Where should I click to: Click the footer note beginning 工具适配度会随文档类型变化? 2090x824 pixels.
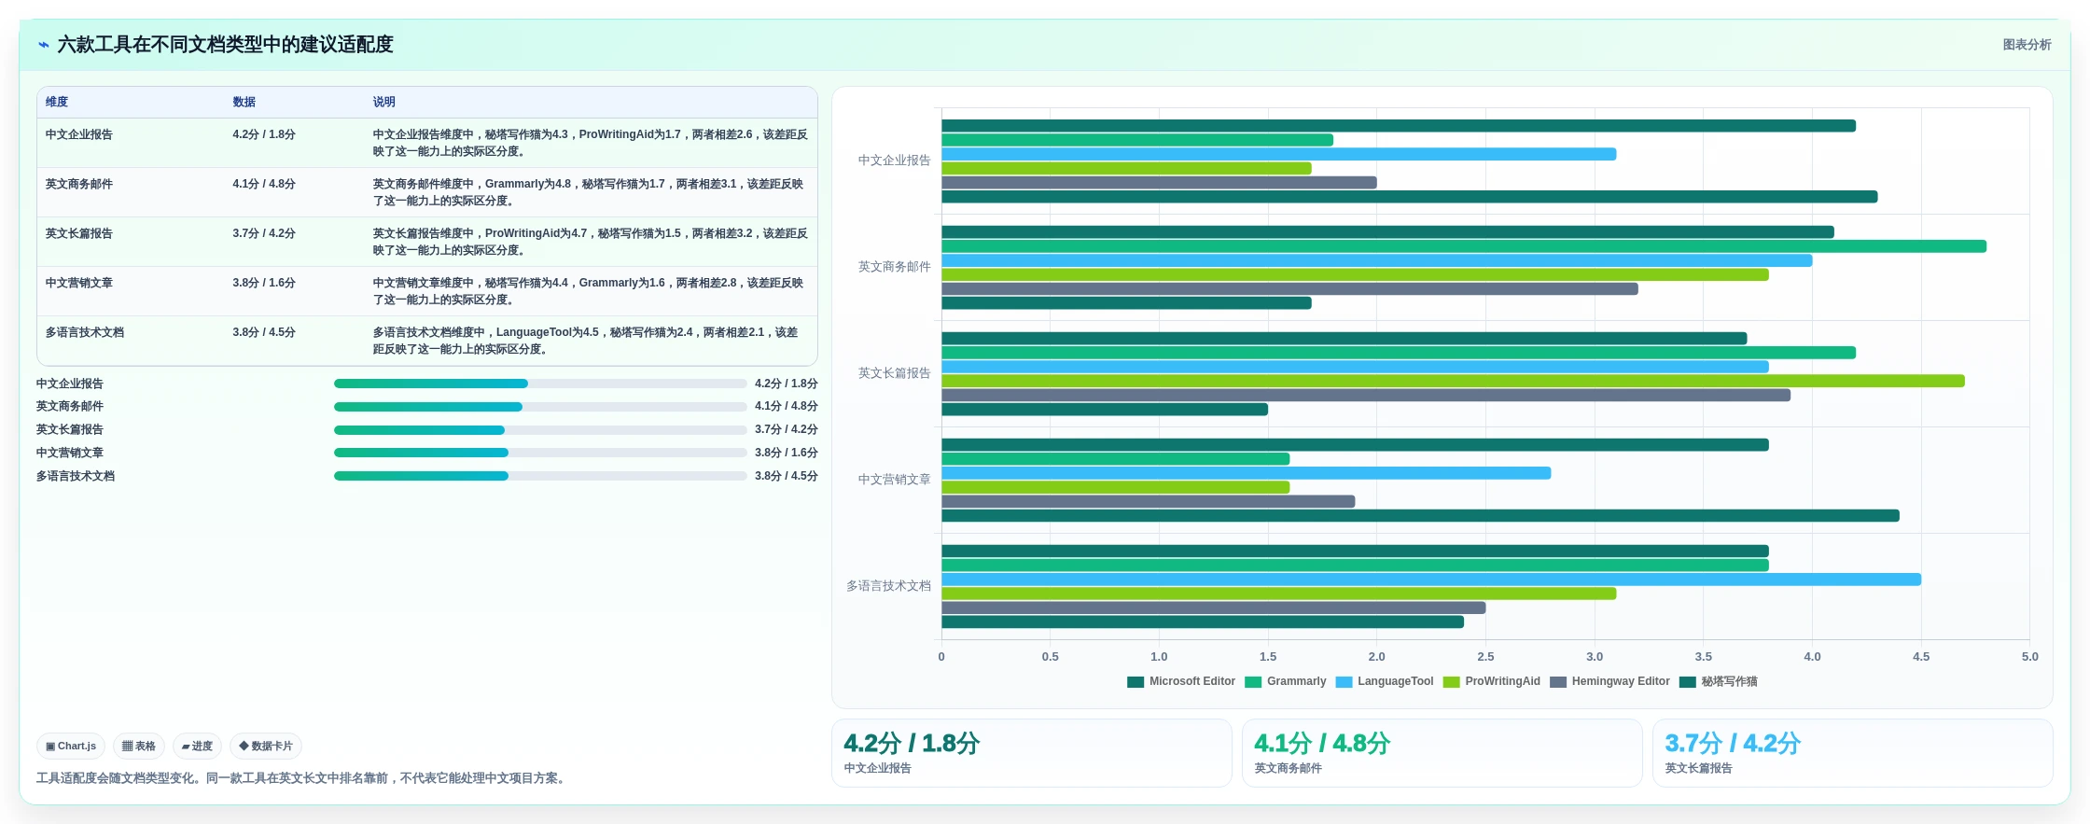[302, 778]
